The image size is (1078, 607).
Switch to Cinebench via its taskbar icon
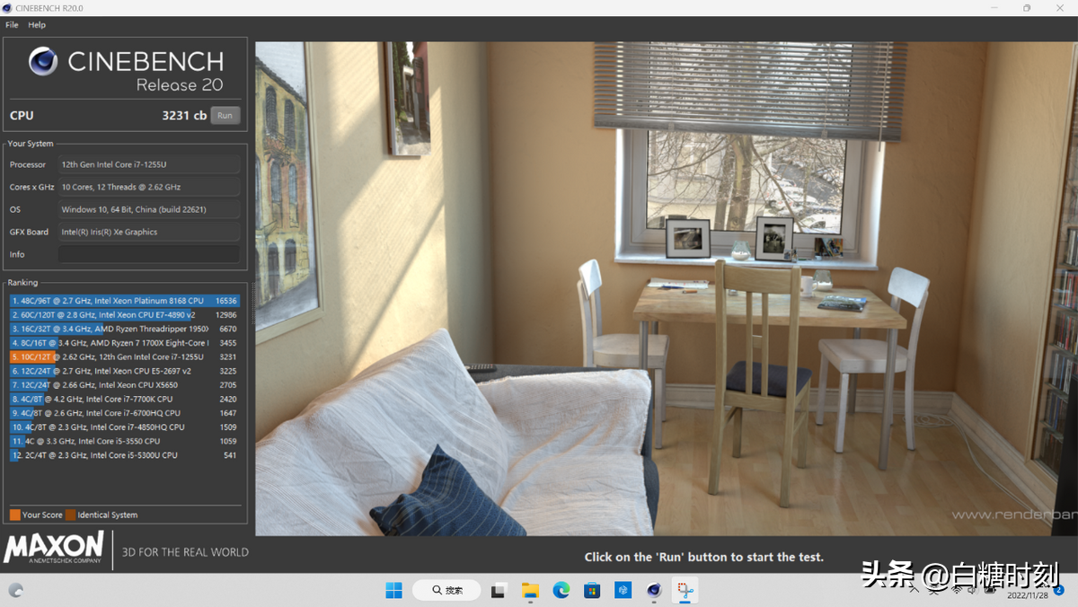tap(654, 590)
